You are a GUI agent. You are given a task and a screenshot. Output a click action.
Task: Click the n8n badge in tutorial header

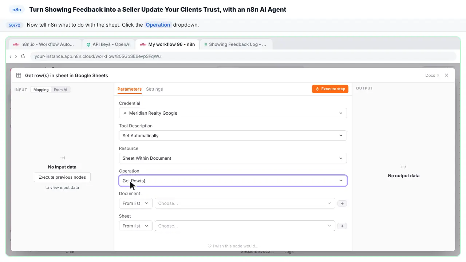point(17,10)
